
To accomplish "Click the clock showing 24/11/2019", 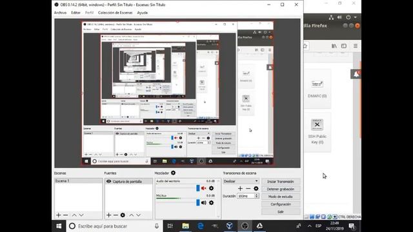I will point(334,226).
